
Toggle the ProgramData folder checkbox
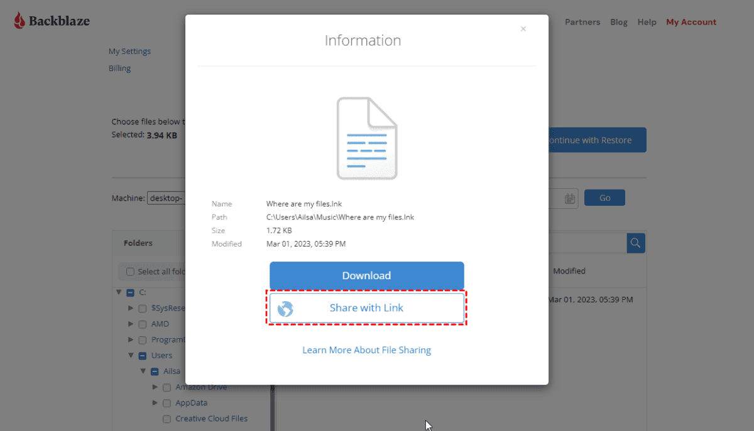(x=143, y=340)
